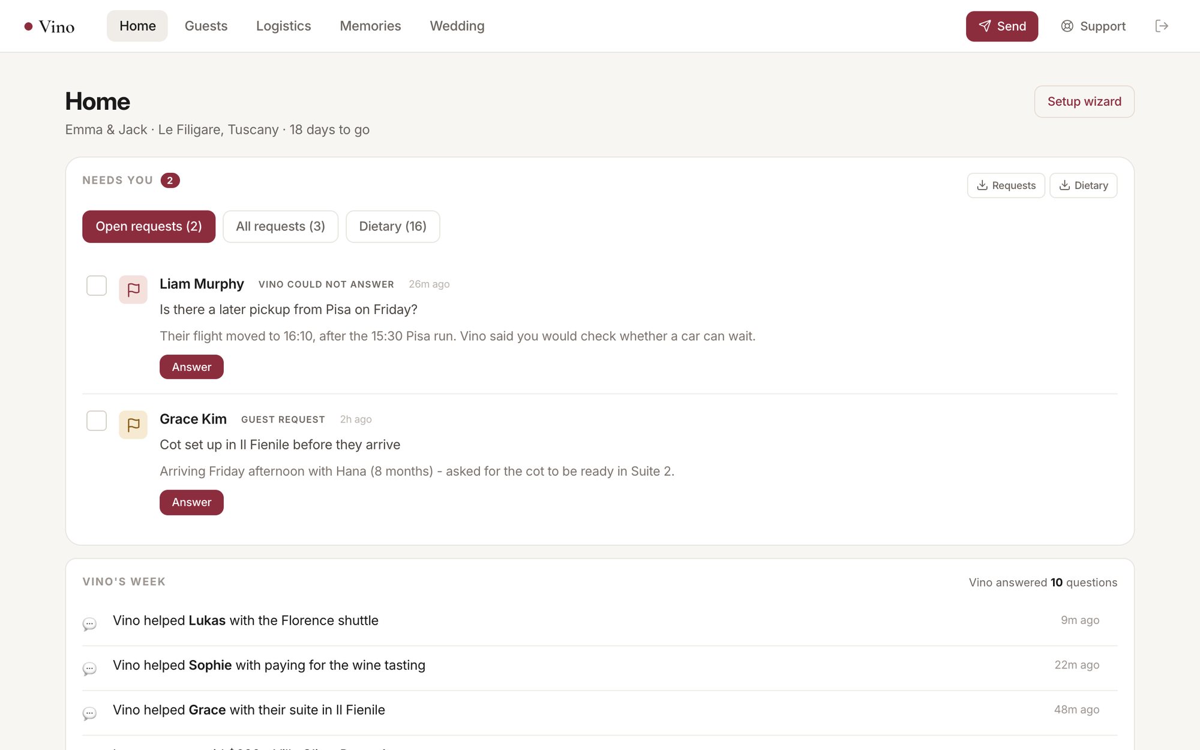Tick the checkbox for Liam Murphy's request
1200x750 pixels.
coord(97,286)
